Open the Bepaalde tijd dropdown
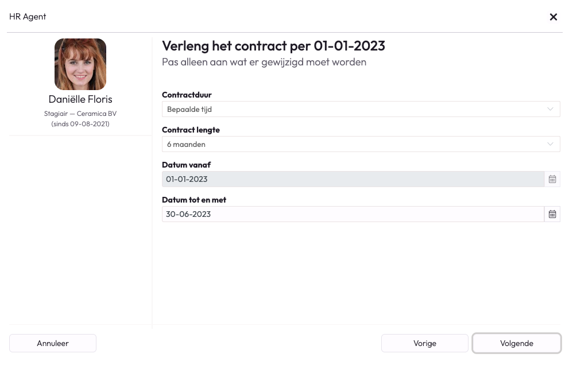 [361, 109]
